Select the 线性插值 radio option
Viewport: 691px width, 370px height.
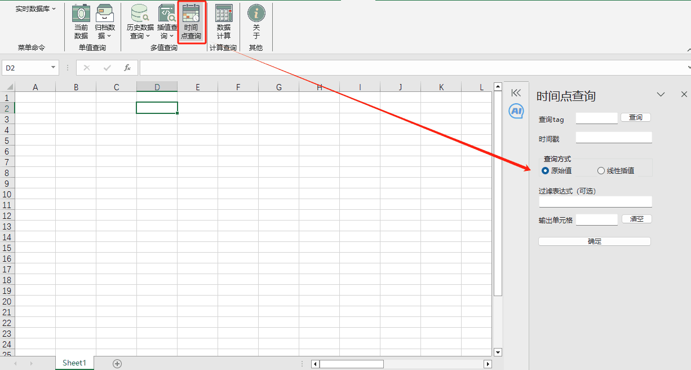pos(616,170)
